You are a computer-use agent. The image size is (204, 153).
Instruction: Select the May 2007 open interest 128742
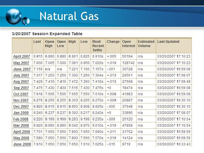pyautogui.click(x=128, y=63)
